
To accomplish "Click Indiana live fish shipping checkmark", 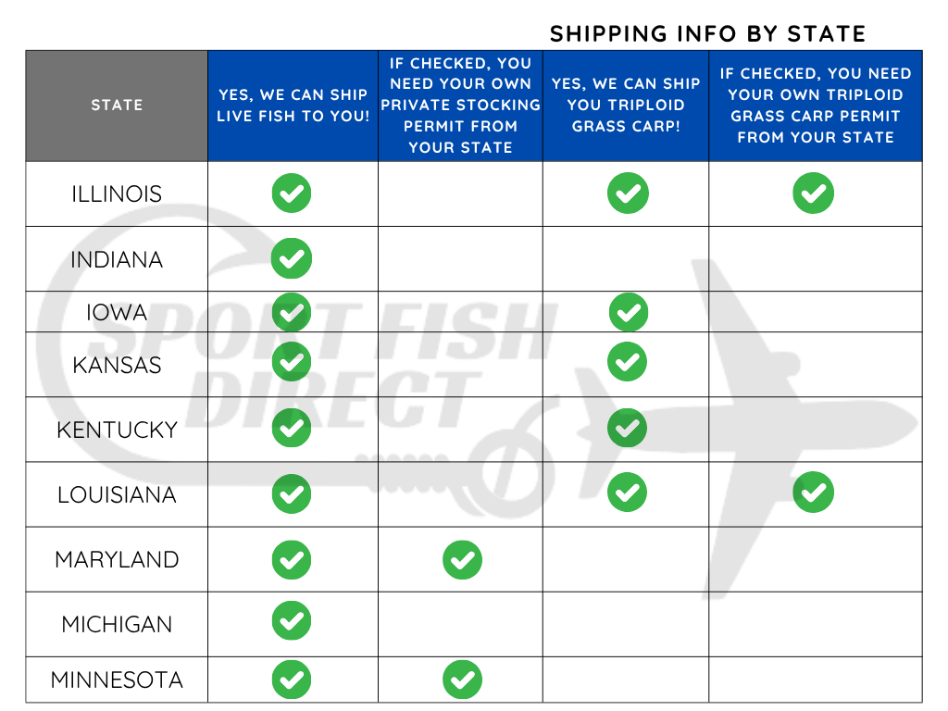I will (292, 258).
